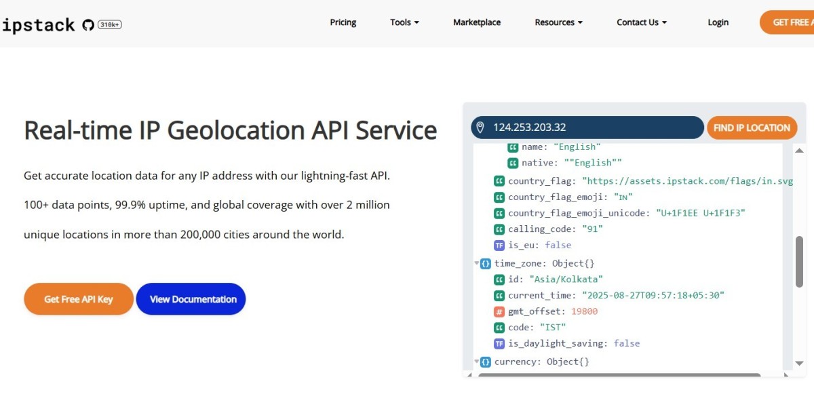
Task: Click the native value ""English""
Action: (x=593, y=163)
